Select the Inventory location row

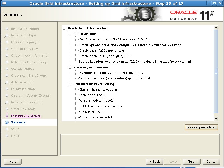[x=111, y=73]
